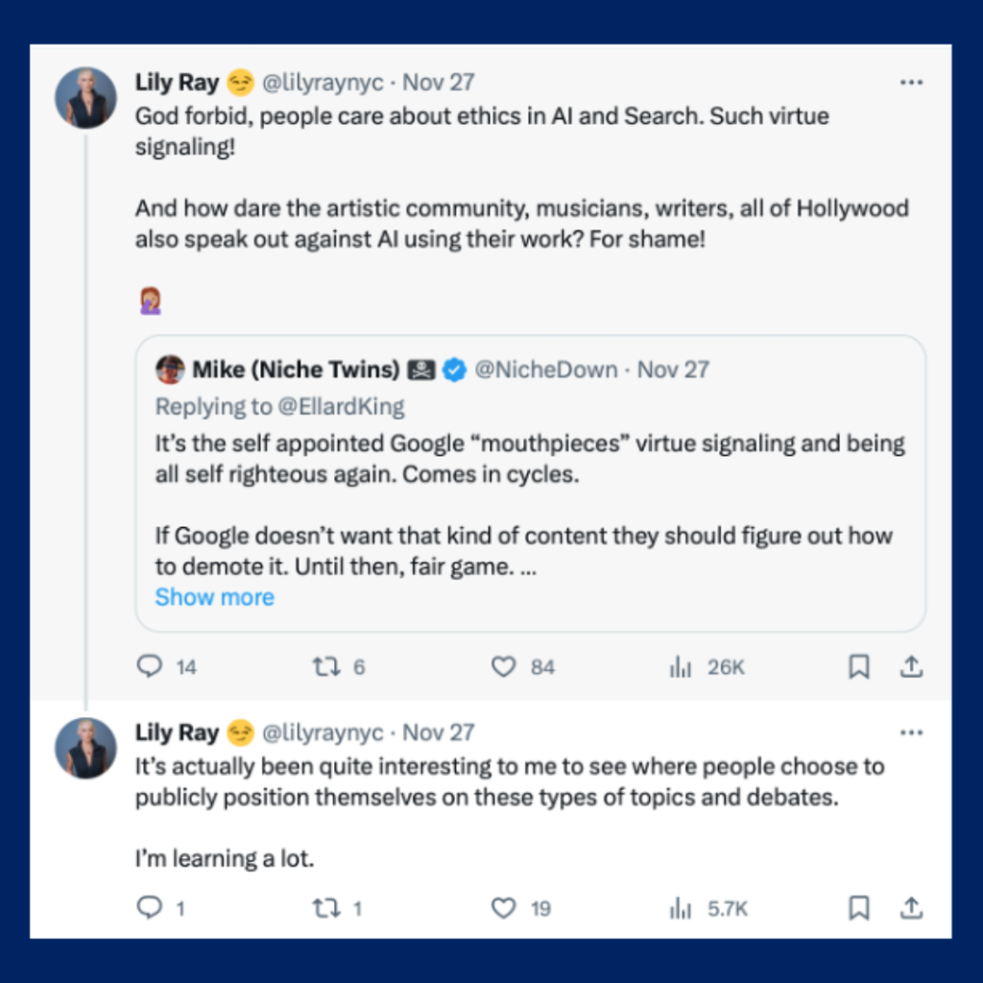Open the more options menu on the bottom tweet
This screenshot has width=983, height=983.
tap(911, 731)
